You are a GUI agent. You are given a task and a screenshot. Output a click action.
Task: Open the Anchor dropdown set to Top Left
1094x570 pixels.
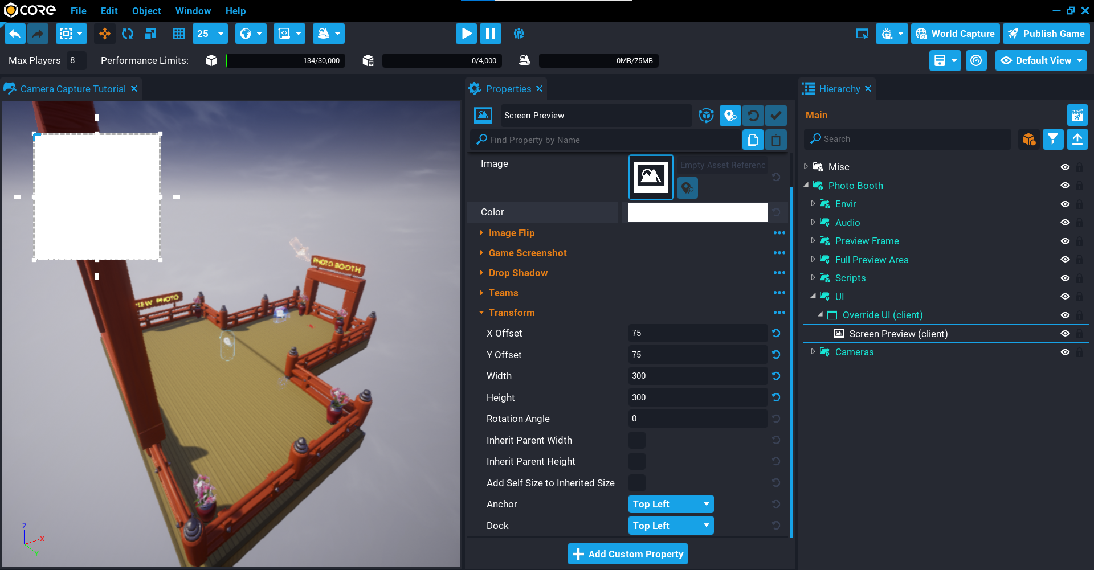click(671, 504)
